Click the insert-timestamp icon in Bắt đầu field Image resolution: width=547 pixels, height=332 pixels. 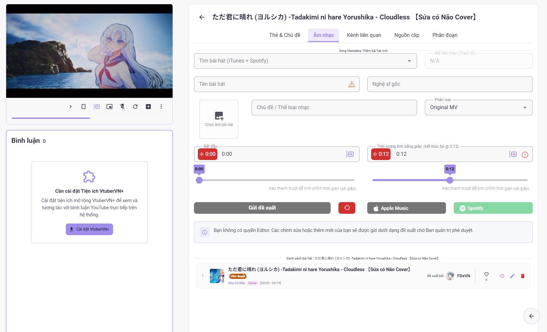tap(350, 154)
